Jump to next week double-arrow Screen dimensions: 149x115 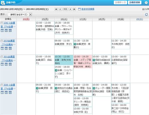pos(74,9)
